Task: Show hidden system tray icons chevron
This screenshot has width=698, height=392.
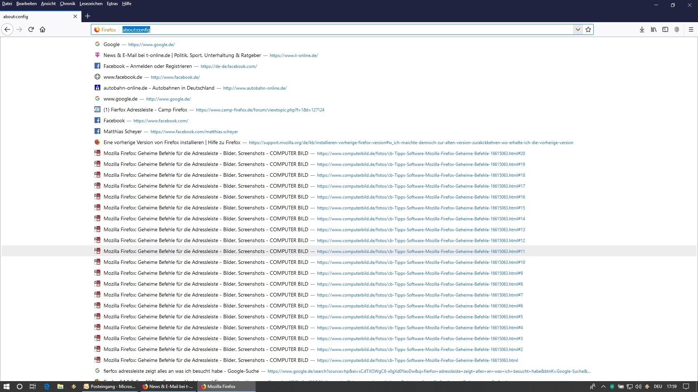Action: pyautogui.click(x=603, y=387)
